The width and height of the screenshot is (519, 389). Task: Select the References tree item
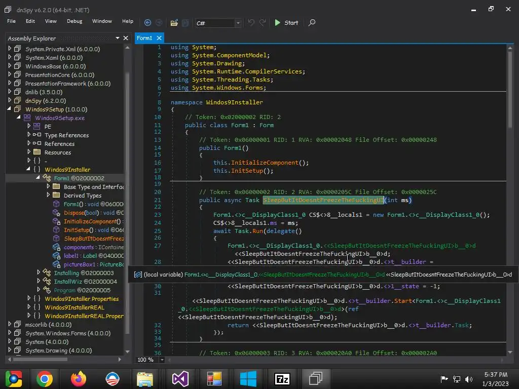tap(60, 143)
